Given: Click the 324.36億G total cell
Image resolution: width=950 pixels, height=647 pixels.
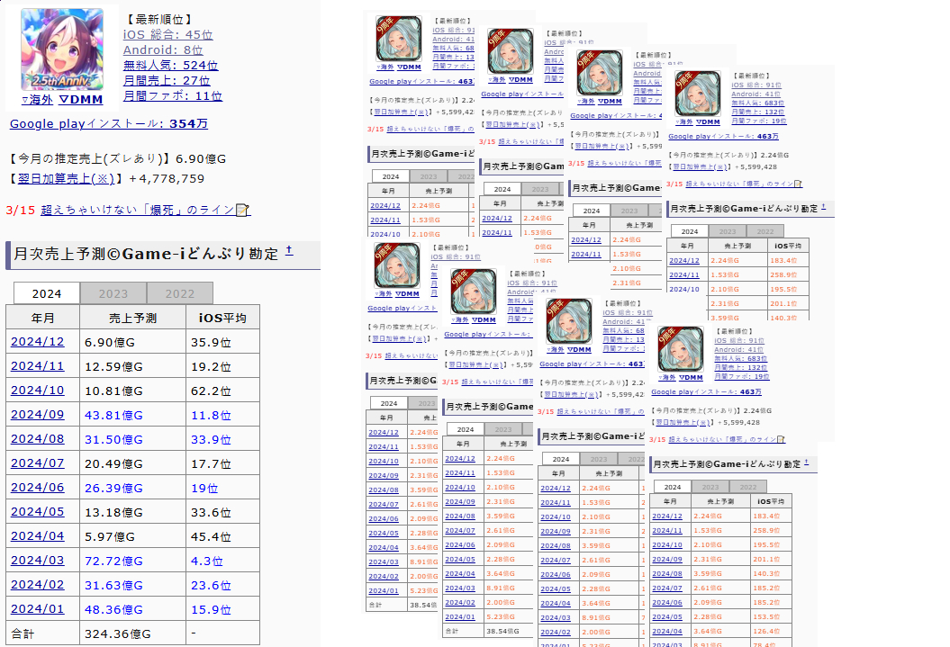Looking at the screenshot, I should (132, 634).
